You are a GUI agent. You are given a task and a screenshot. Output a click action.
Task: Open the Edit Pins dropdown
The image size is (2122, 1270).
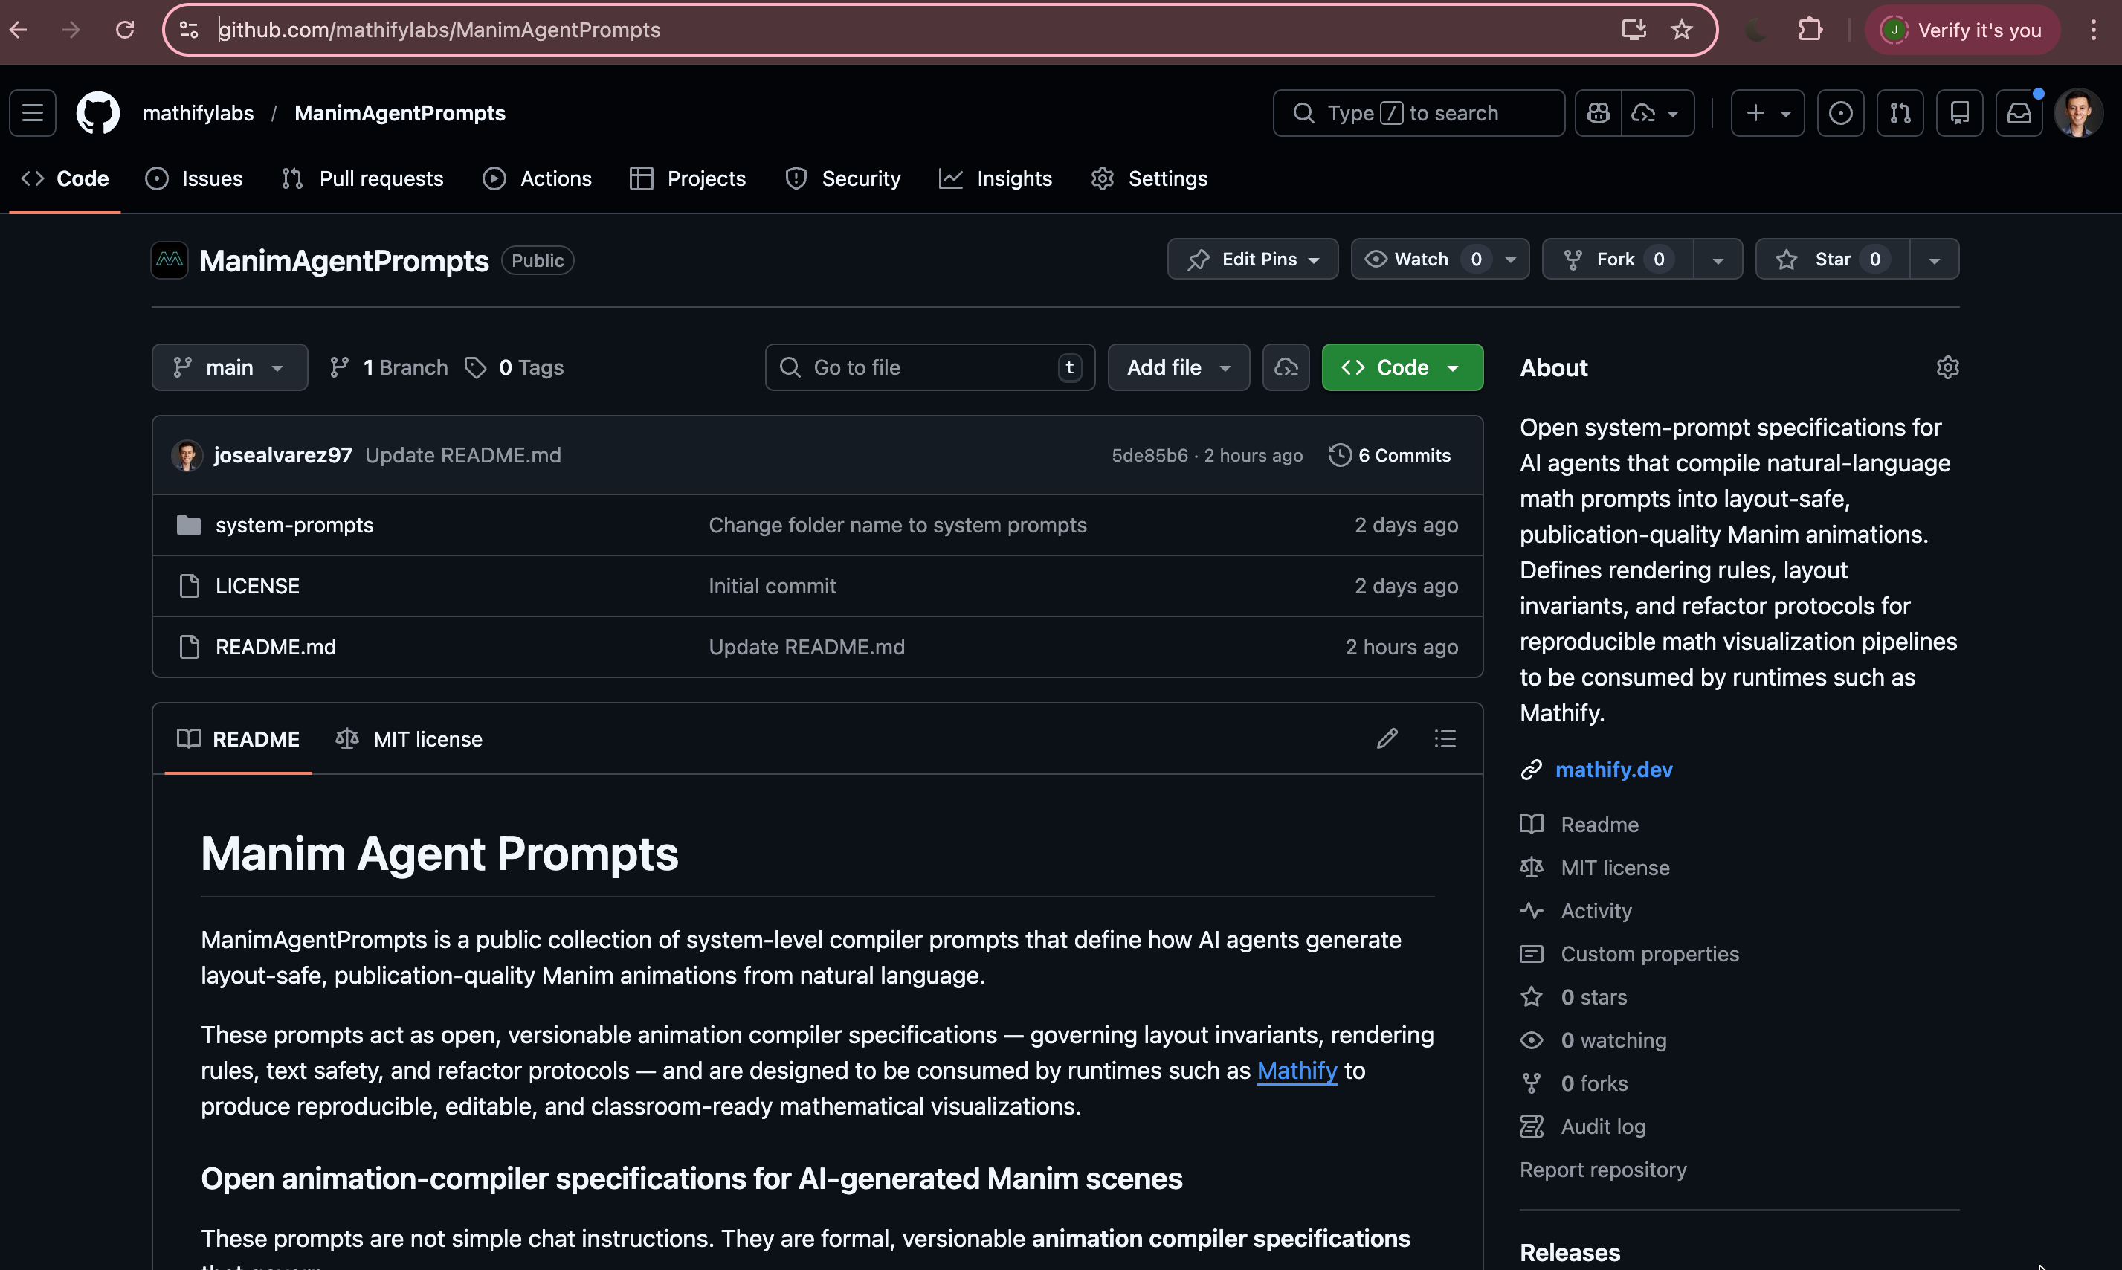[1252, 260]
